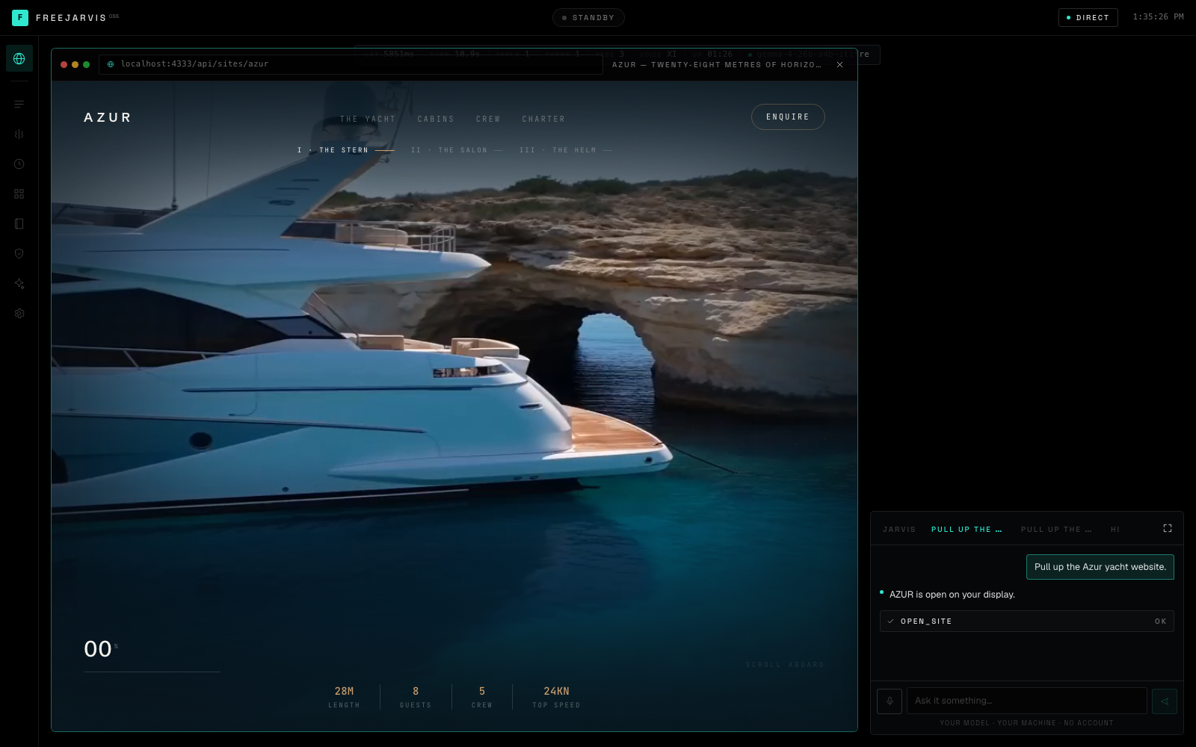The height and width of the screenshot is (747, 1196).
Task: Click the STANDBY status pill
Action: click(x=588, y=17)
